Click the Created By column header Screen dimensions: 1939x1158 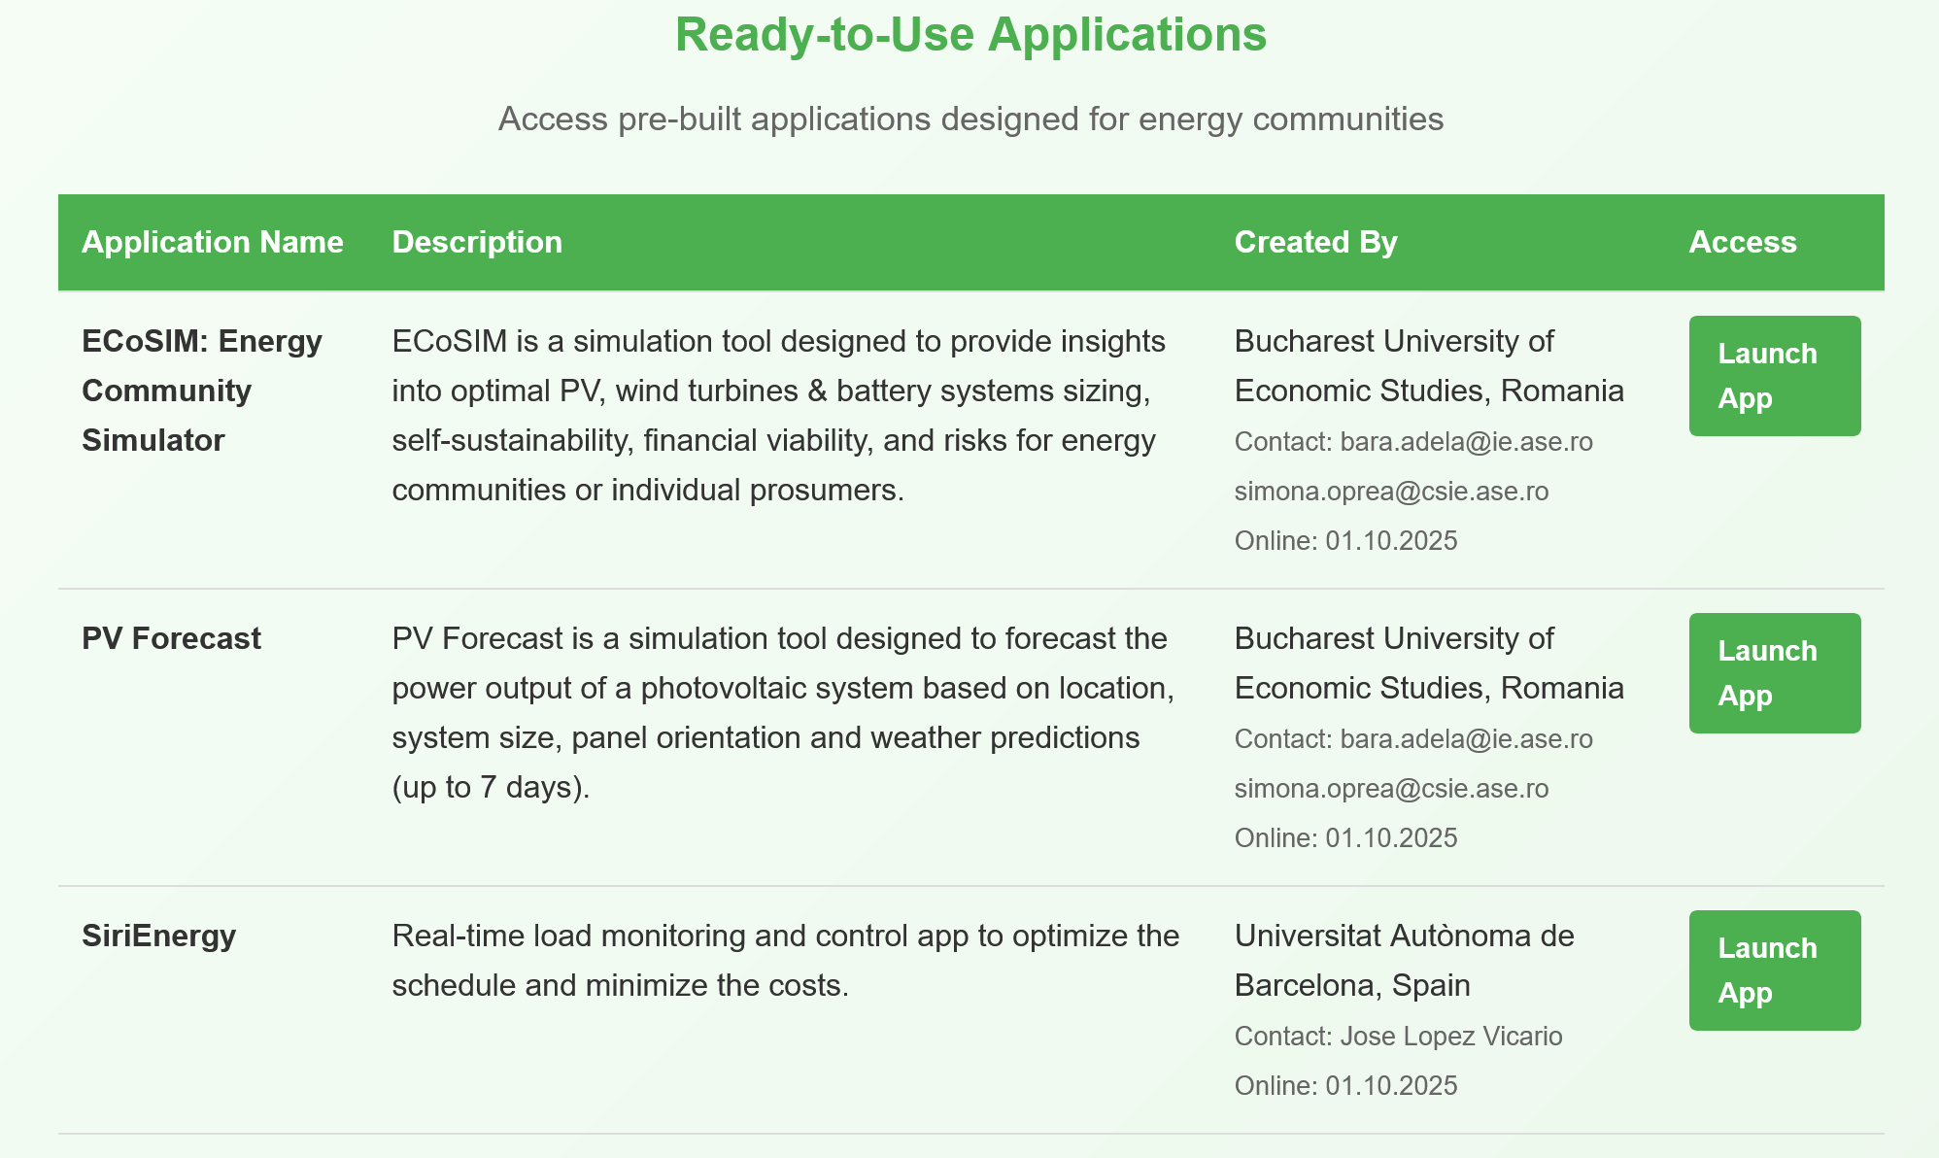(x=1315, y=242)
